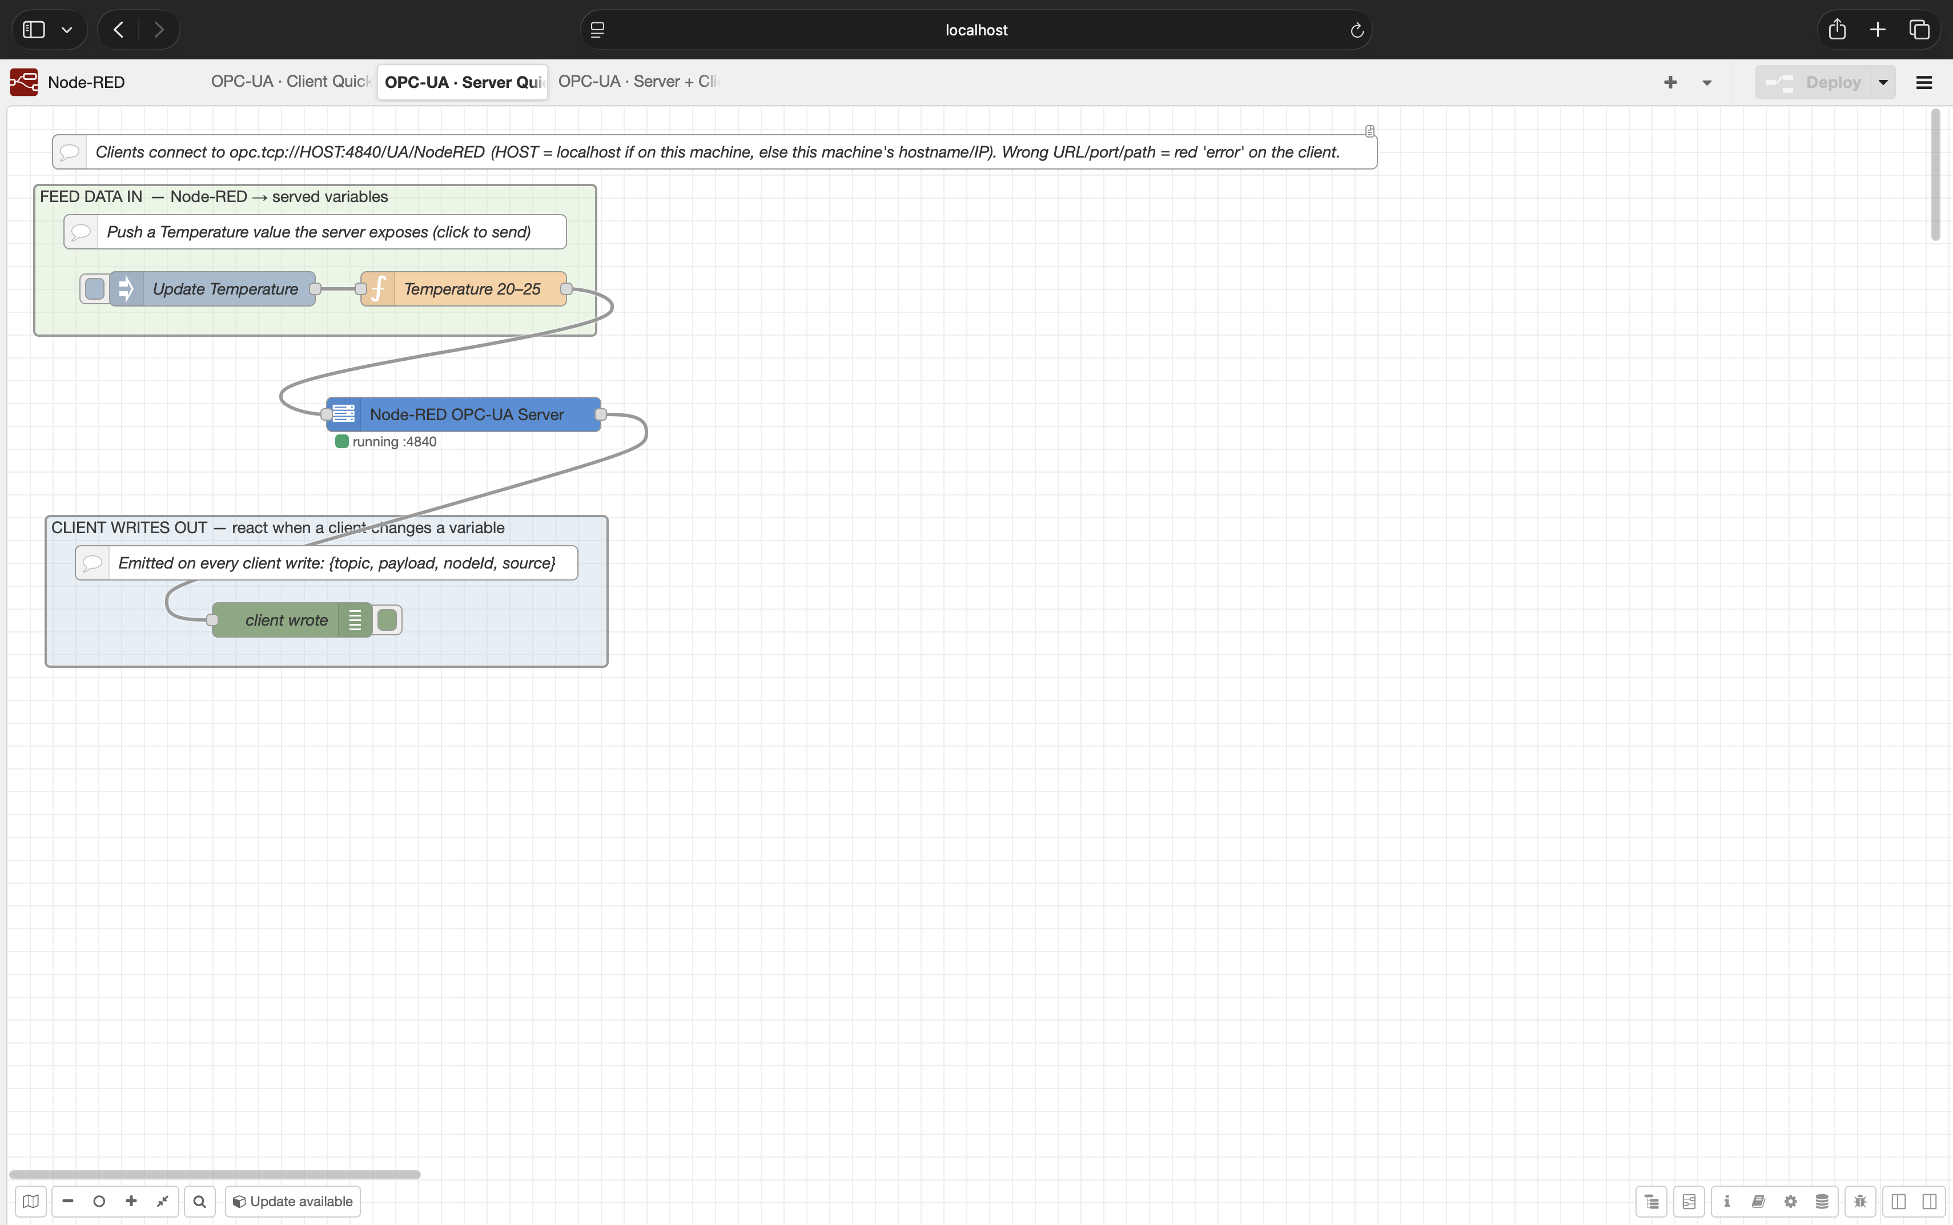Click the Update available notification button

click(x=292, y=1200)
